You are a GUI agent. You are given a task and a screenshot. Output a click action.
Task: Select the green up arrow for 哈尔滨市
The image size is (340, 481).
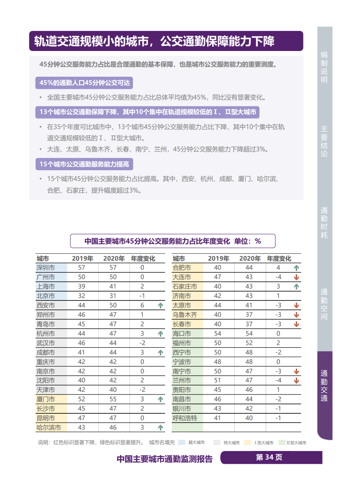point(161,427)
